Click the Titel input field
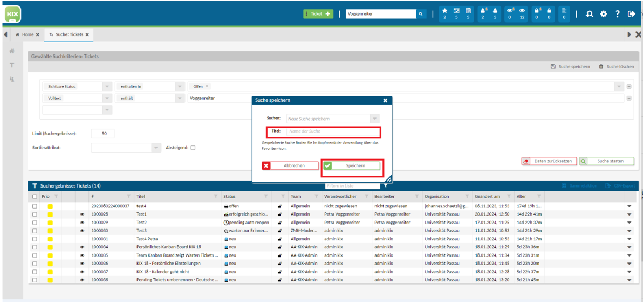The width and height of the screenshot is (643, 305). [x=333, y=131]
